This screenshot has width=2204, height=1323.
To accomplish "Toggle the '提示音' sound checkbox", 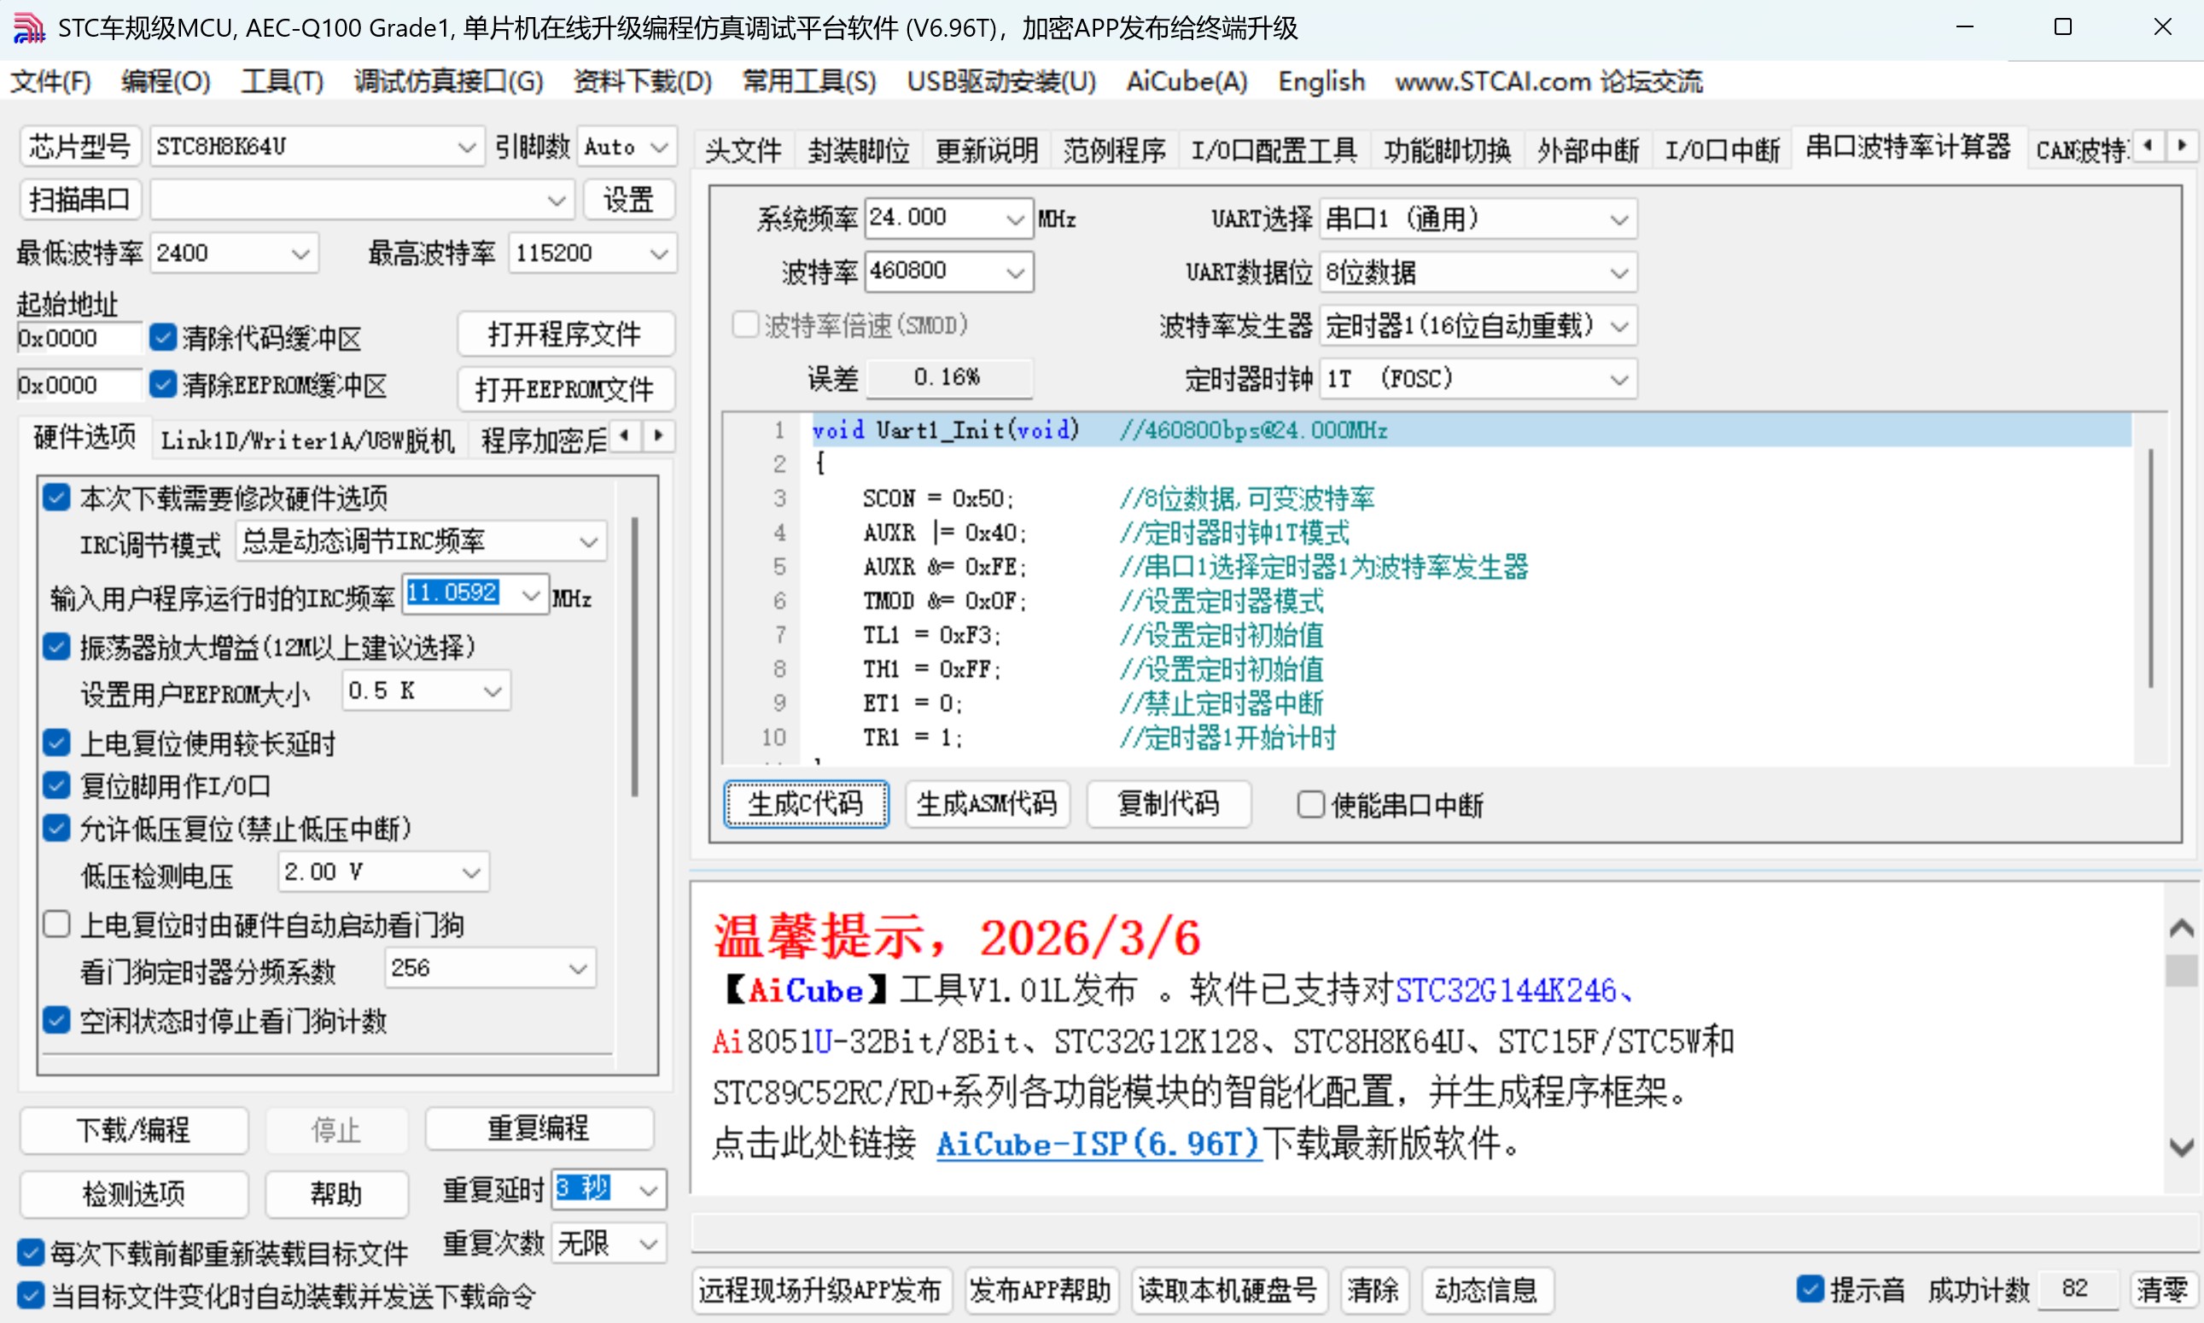I will [1810, 1288].
